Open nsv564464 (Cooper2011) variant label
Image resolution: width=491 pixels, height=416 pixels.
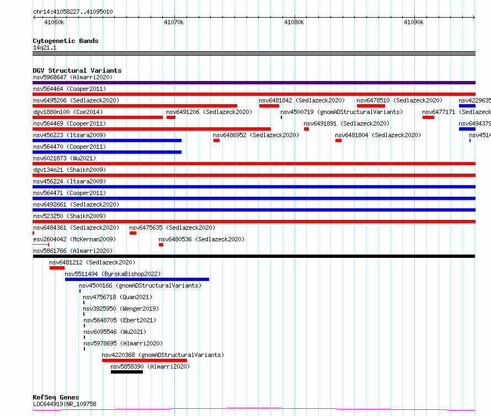click(x=70, y=89)
